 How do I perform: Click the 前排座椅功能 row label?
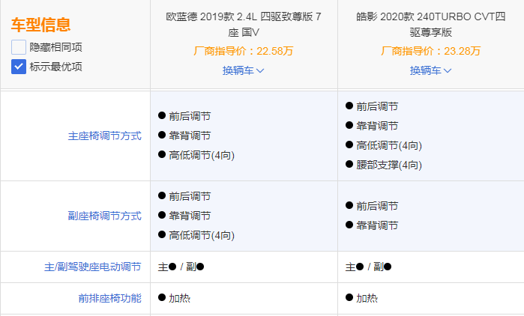click(109, 298)
